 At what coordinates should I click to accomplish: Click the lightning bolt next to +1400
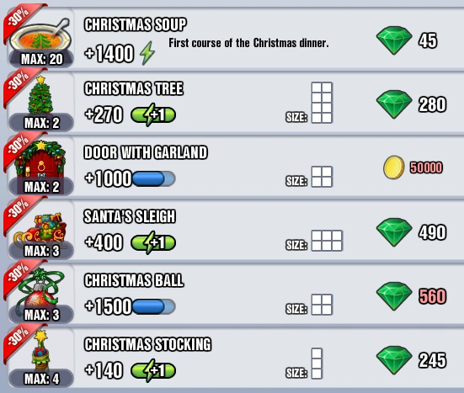click(147, 53)
